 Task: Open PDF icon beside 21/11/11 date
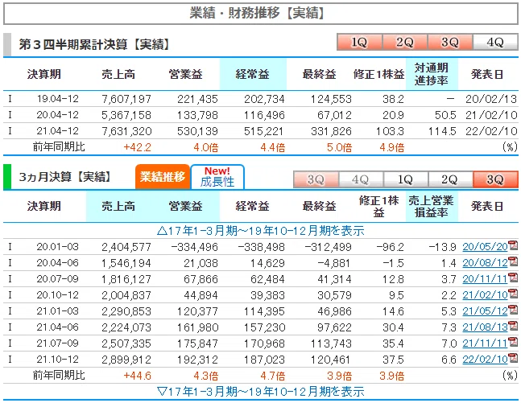click(x=513, y=342)
